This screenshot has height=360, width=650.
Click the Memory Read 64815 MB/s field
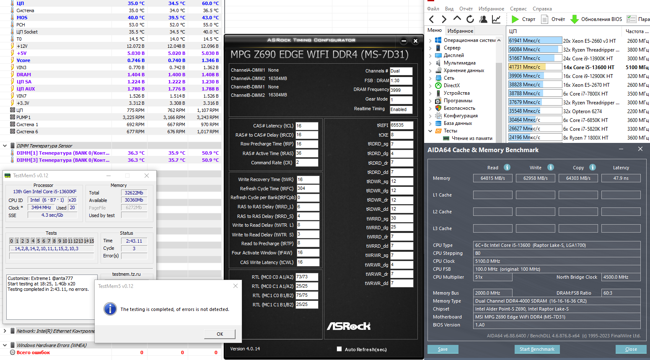click(x=493, y=178)
